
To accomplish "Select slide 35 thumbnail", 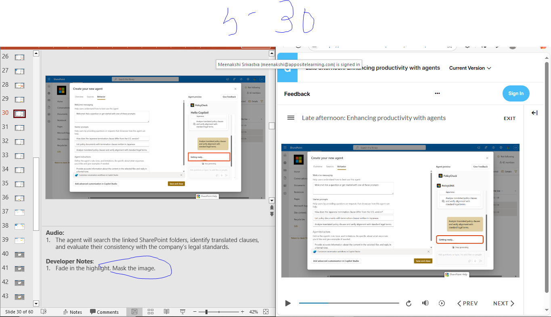I will click(x=19, y=184).
